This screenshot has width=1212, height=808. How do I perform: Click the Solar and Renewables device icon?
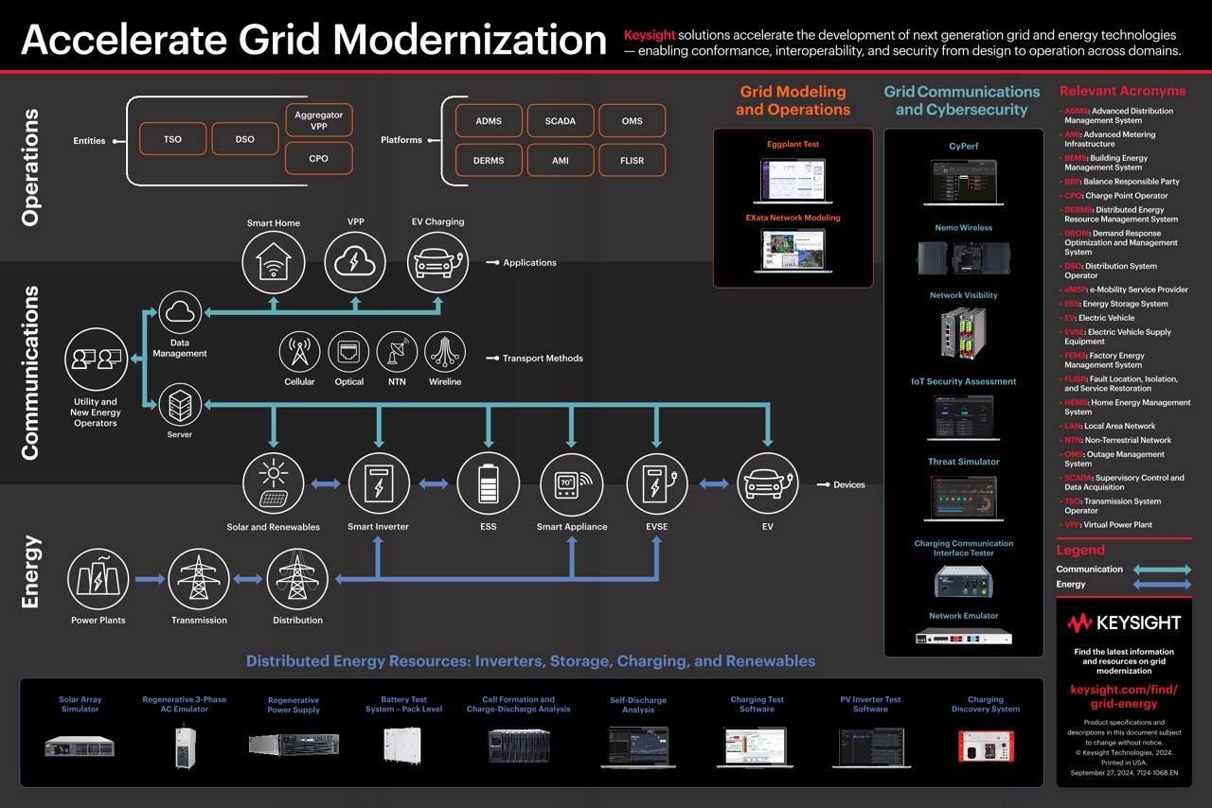pos(274,483)
